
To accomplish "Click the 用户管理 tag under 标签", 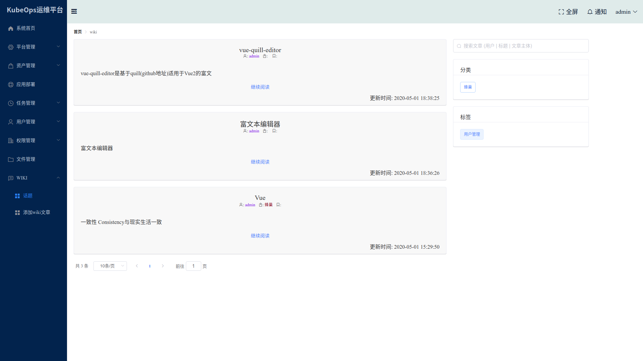I will [x=472, y=134].
